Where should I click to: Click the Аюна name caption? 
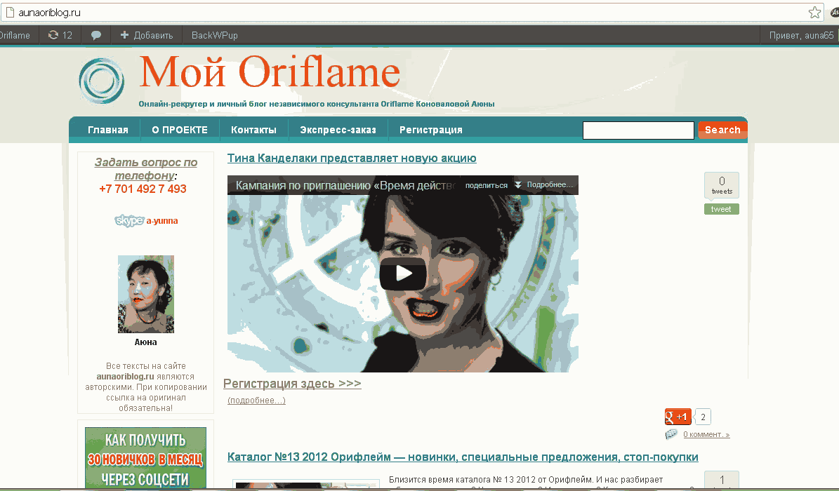145,342
